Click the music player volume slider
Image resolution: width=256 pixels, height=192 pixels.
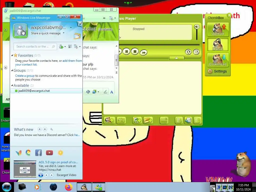pyautogui.click(x=197, y=35)
